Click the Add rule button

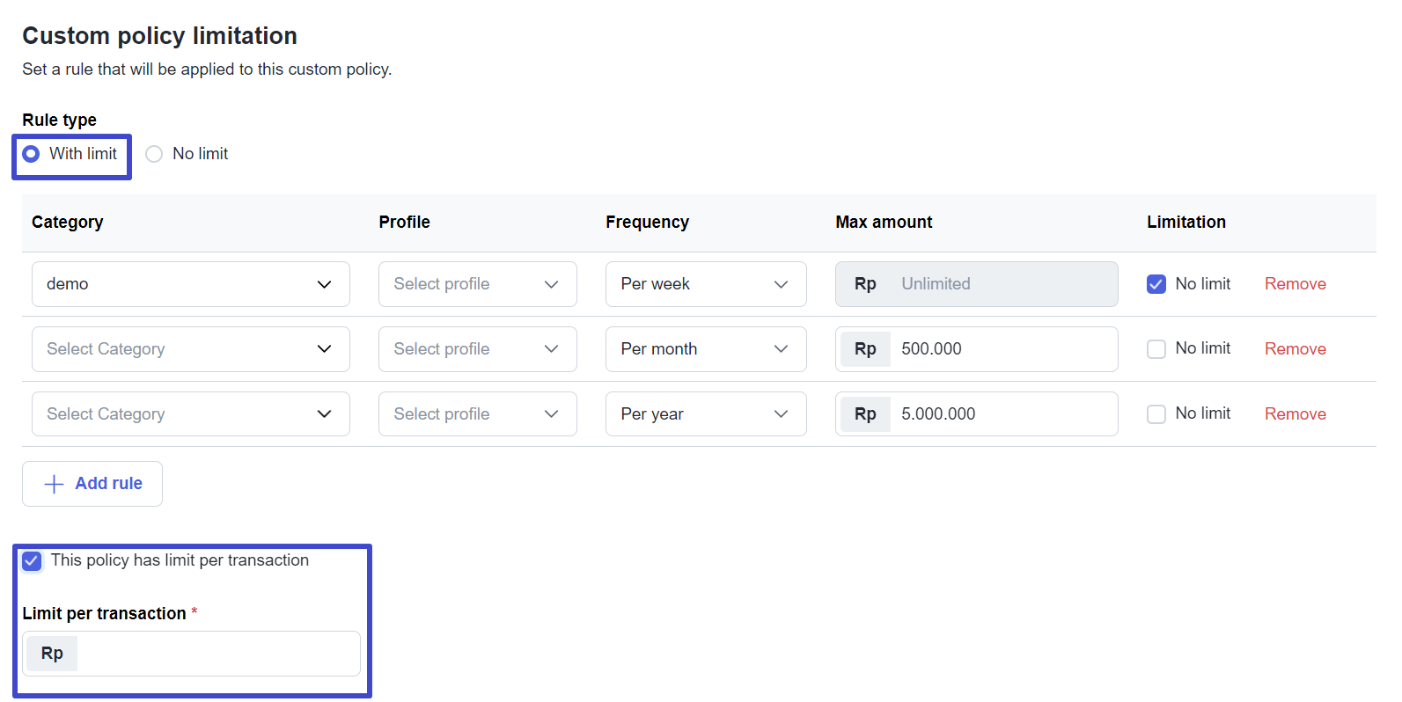coord(92,484)
